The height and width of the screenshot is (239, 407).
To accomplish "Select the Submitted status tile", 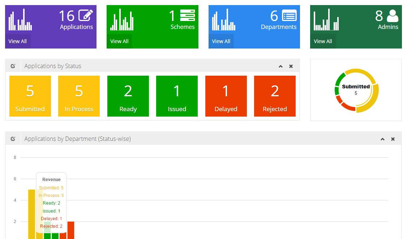I will point(30,96).
